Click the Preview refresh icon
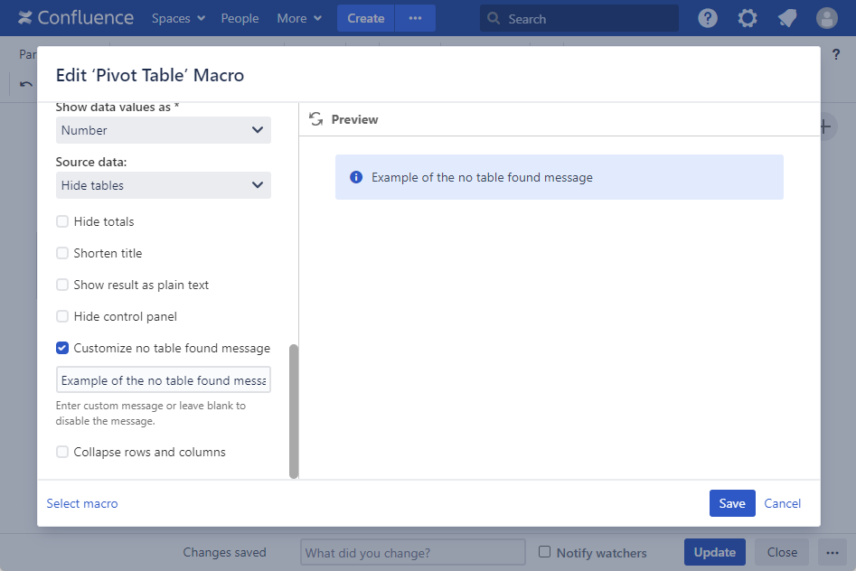 (x=315, y=119)
